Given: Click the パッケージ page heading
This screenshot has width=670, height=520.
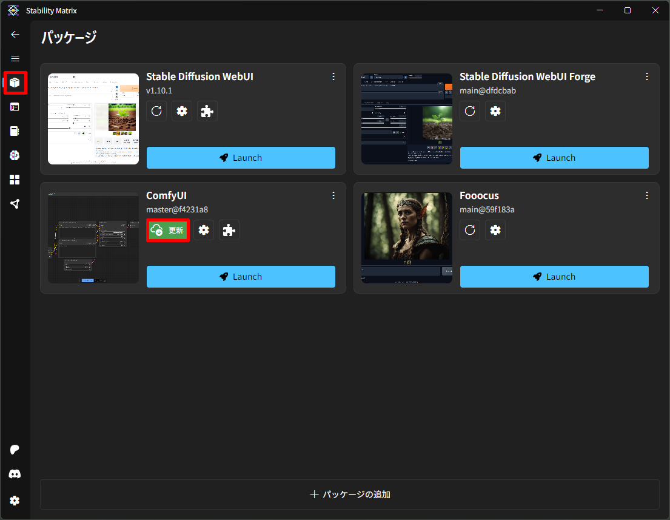Looking at the screenshot, I should (x=69, y=37).
